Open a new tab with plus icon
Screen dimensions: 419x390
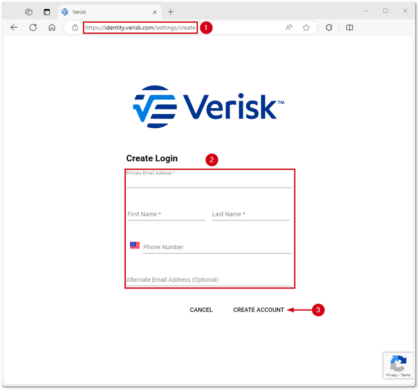pyautogui.click(x=170, y=12)
